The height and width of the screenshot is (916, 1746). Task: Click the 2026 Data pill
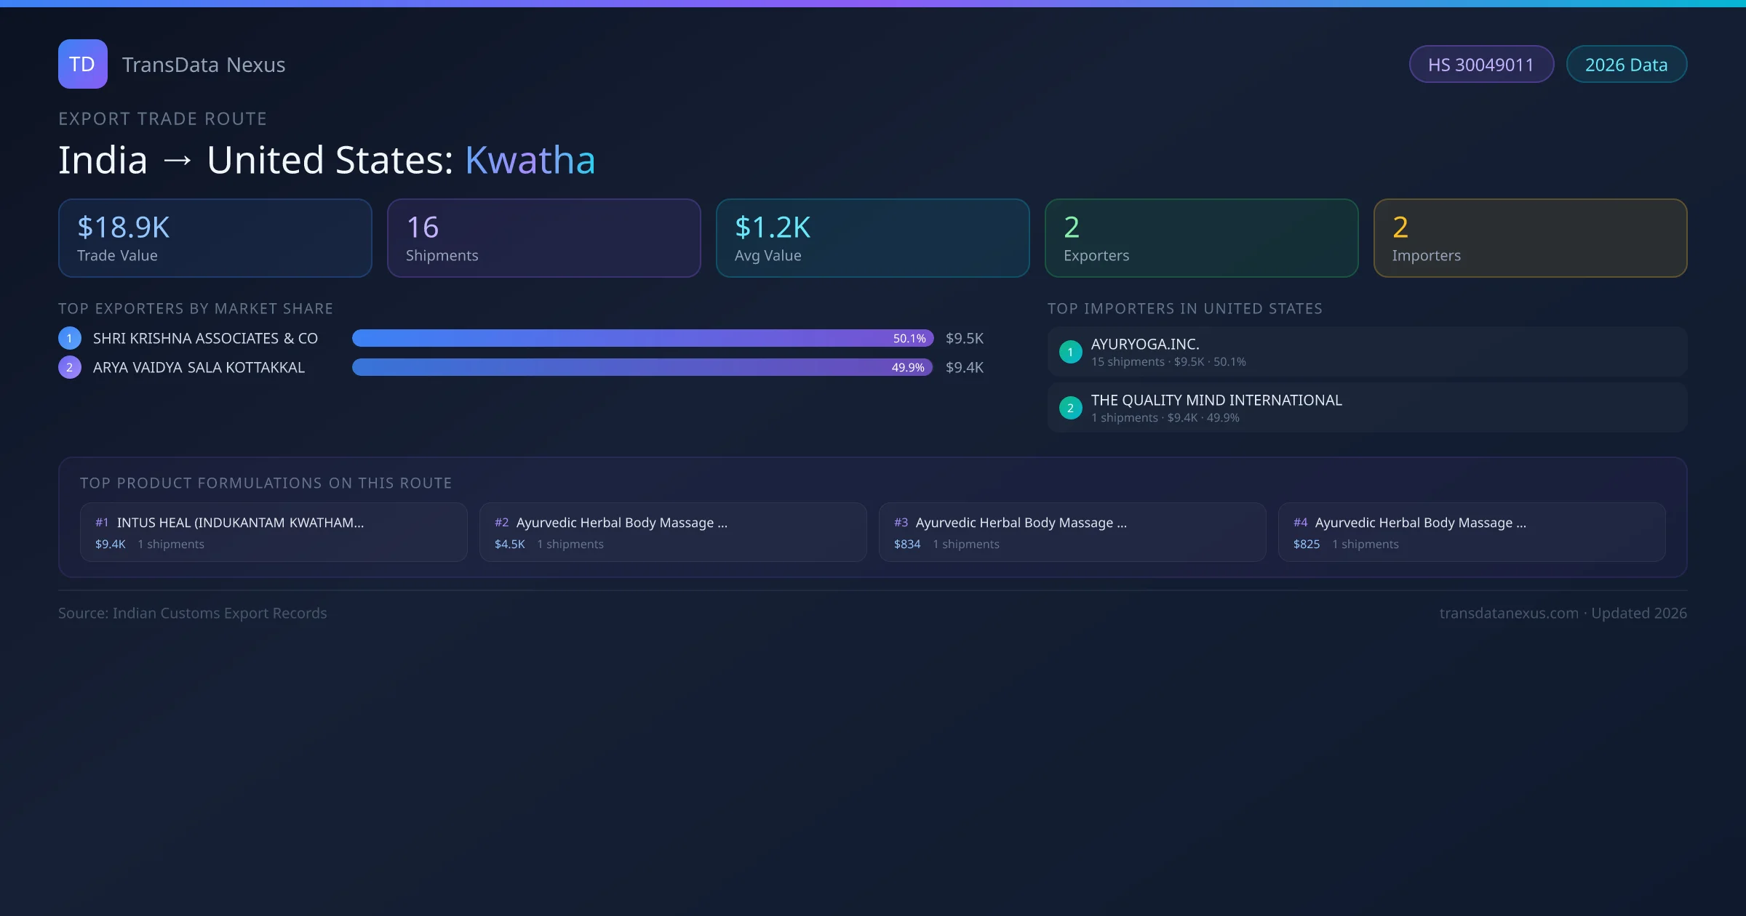1626,65
